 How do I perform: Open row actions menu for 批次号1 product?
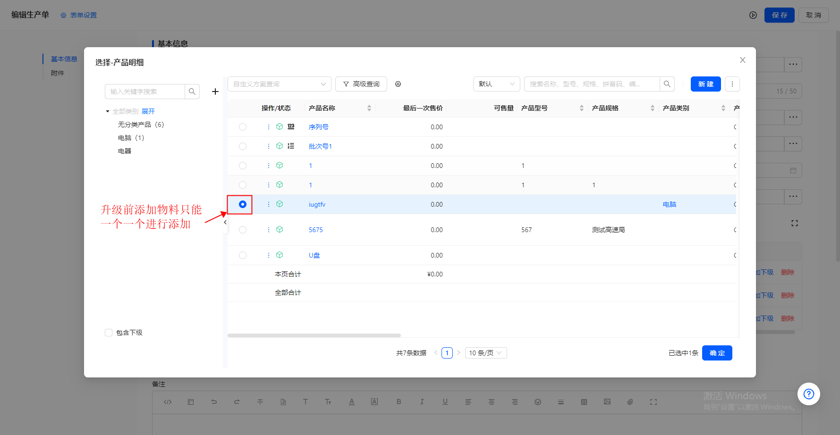269,146
